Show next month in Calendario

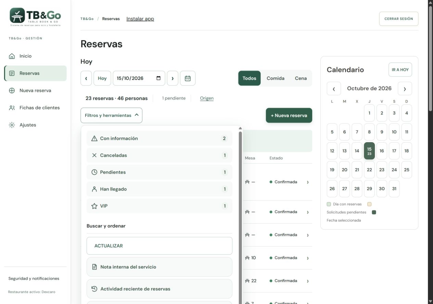click(x=405, y=89)
